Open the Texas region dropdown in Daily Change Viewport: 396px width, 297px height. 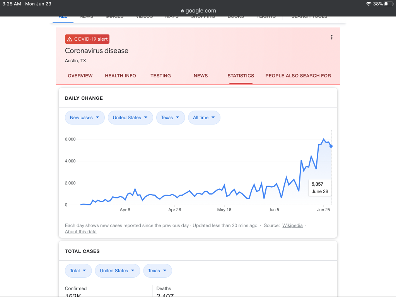point(170,118)
